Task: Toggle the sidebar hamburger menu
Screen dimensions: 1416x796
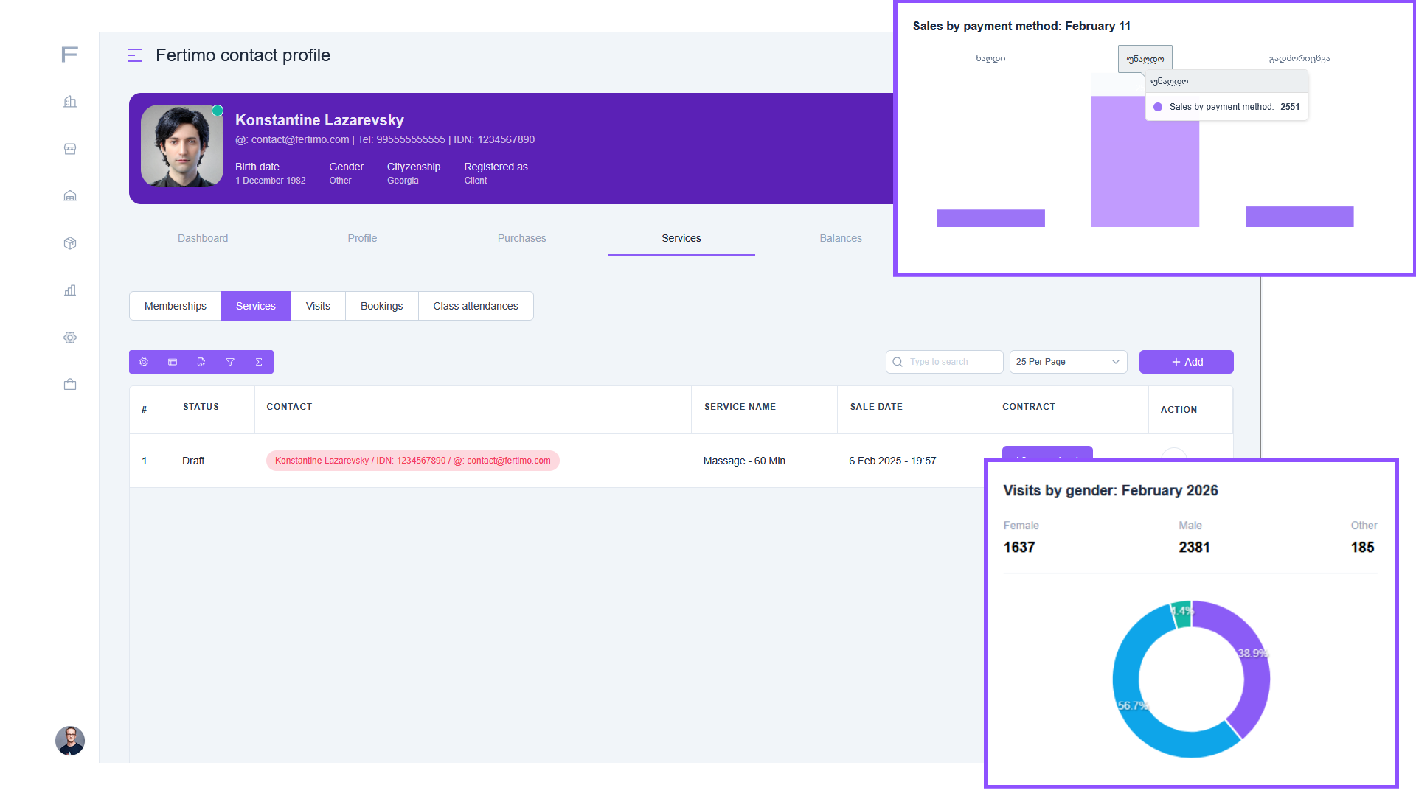Action: pos(135,55)
